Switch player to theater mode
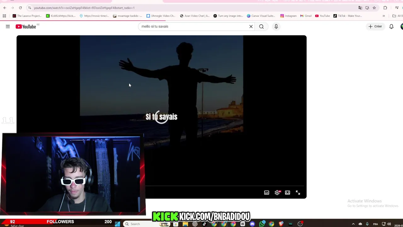Screen dimensions: 403x227 point(287,193)
